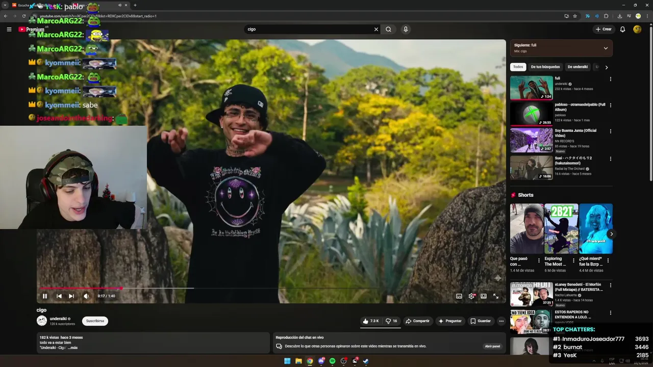
Task: Open options for 'Que pasó con' short
Action: tap(539, 260)
